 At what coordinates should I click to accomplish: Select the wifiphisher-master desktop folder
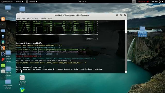[x=8, y=84]
